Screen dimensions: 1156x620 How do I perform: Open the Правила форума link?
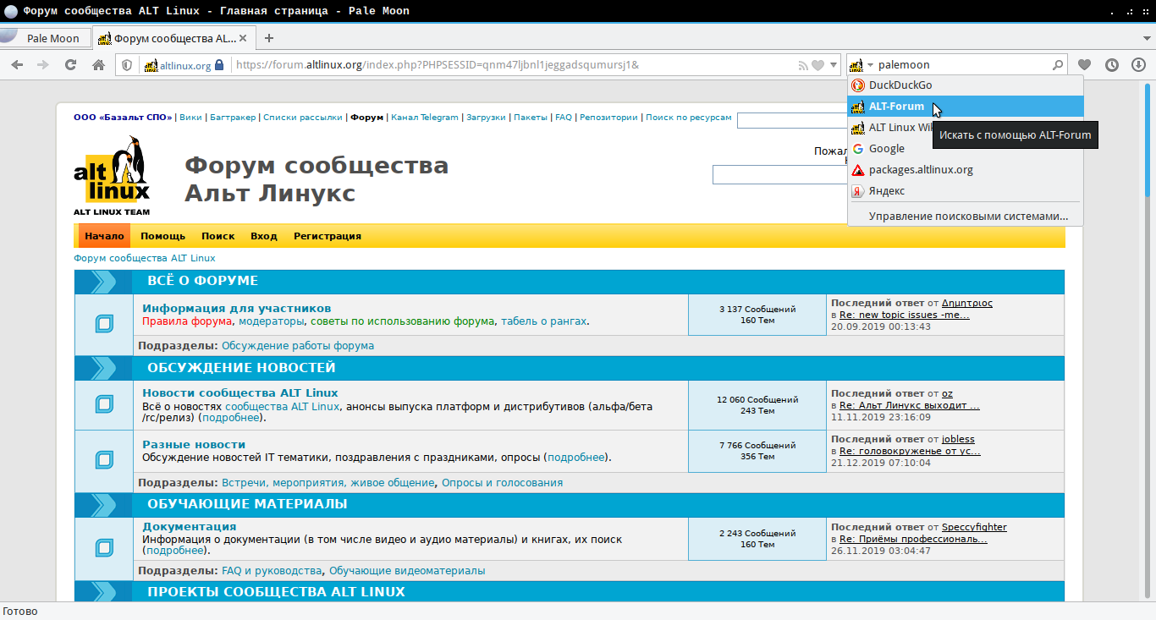click(x=187, y=321)
